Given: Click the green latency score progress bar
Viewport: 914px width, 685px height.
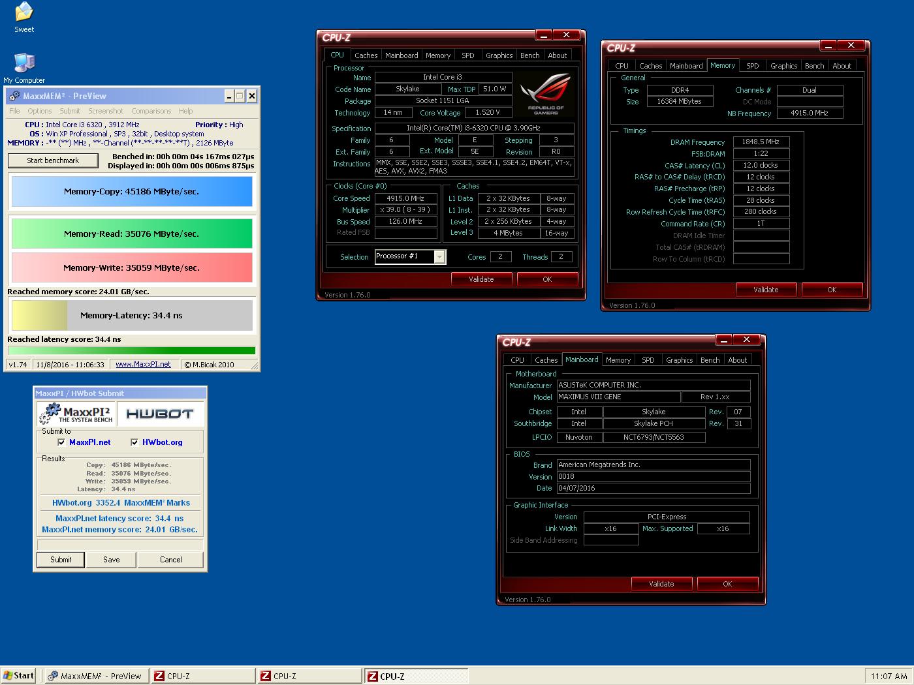Looking at the screenshot, I should click(132, 351).
